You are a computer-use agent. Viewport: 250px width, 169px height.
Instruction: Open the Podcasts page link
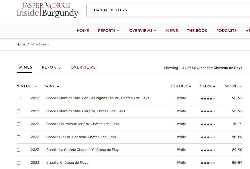tap(226, 31)
